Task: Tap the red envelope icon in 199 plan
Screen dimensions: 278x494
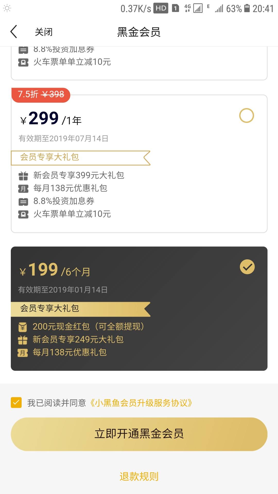Action: click(23, 327)
